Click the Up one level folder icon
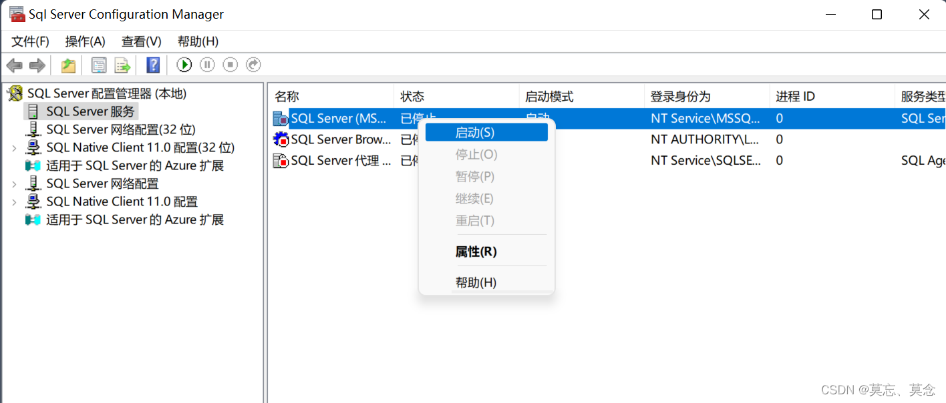The image size is (946, 403). pos(68,65)
